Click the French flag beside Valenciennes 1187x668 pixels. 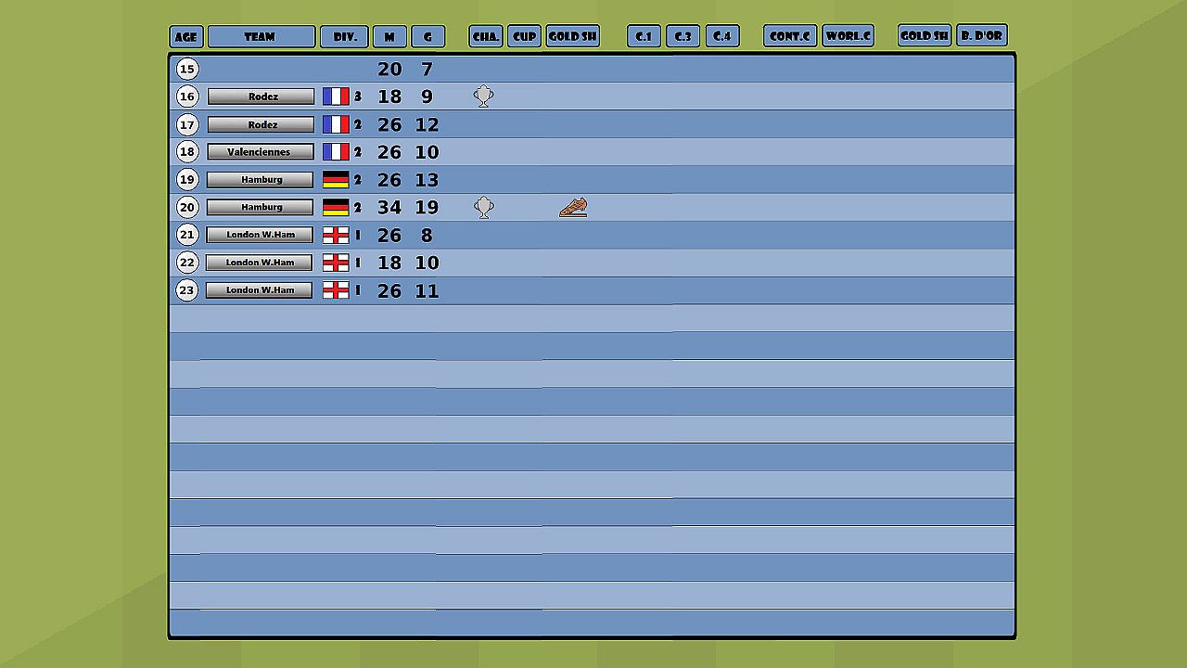point(336,152)
